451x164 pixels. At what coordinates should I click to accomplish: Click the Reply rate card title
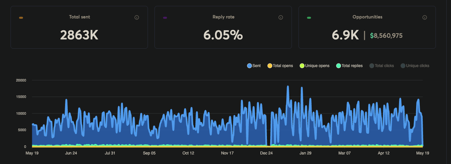click(224, 17)
